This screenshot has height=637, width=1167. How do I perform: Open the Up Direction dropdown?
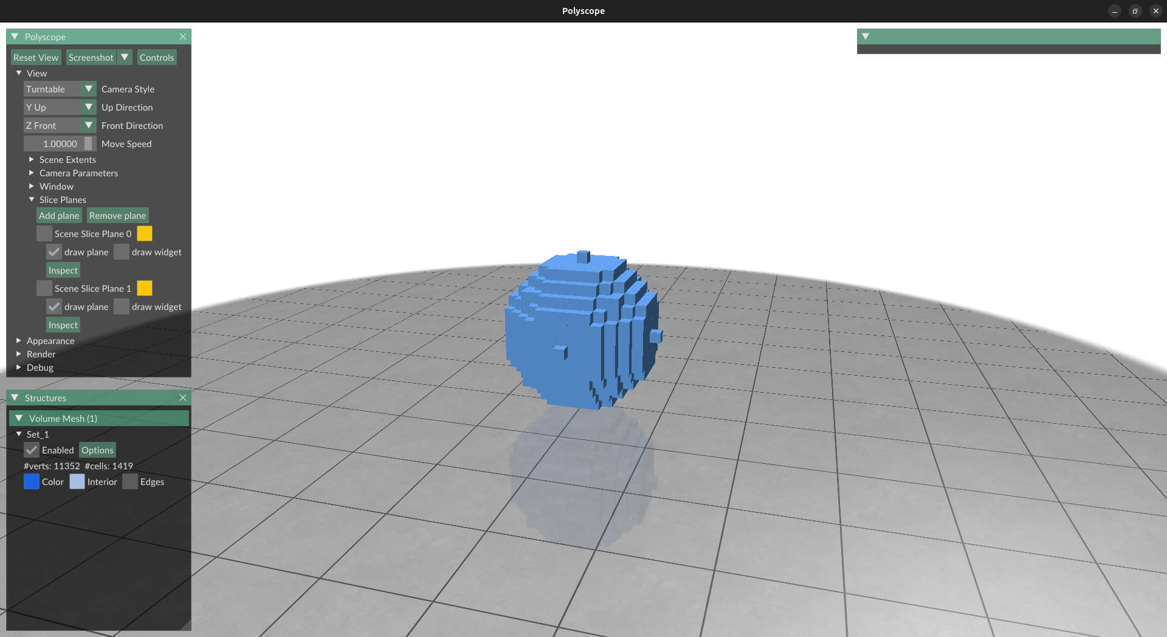[60, 108]
